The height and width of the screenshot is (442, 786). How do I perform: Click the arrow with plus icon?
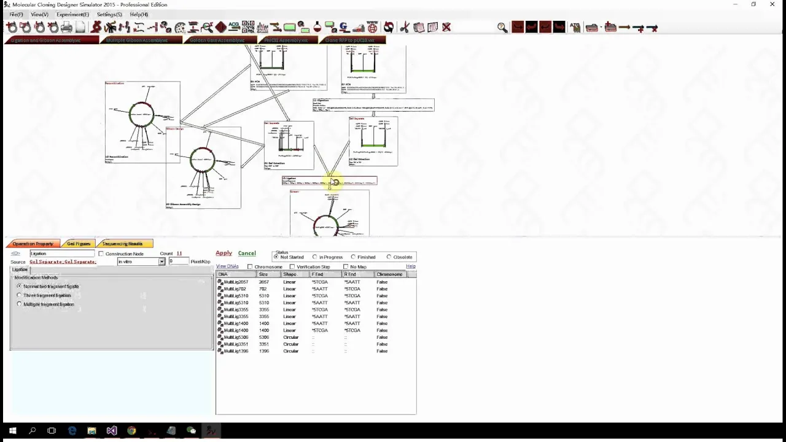tap(639, 28)
